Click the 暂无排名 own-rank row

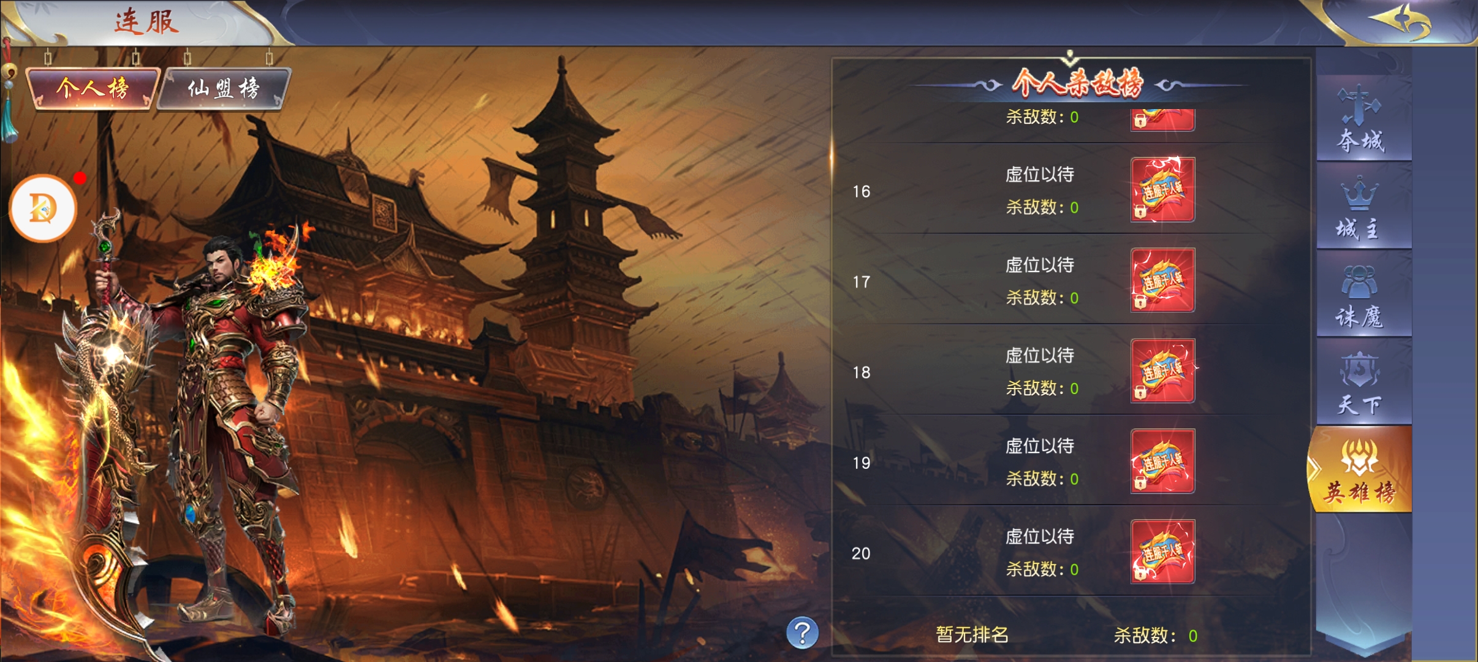pos(1071,635)
